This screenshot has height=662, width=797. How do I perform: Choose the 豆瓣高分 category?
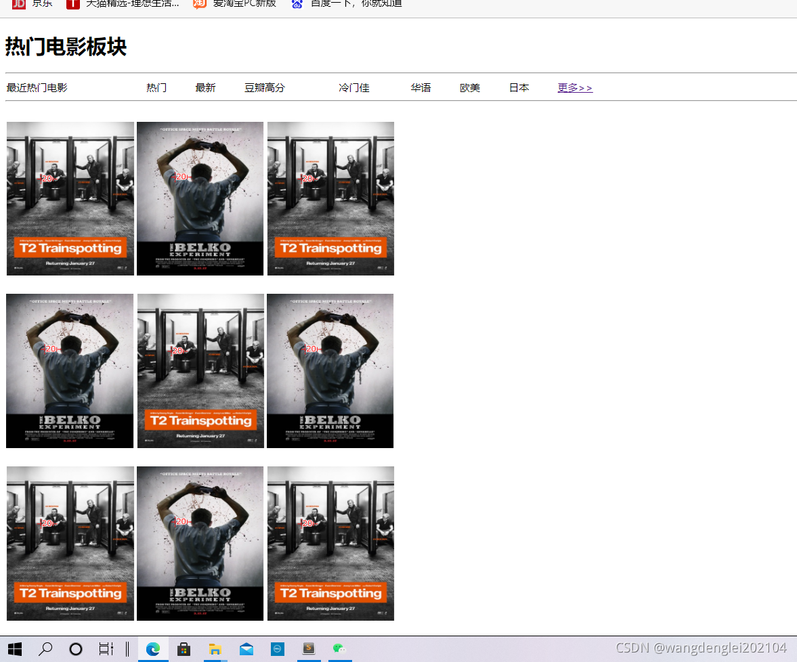click(265, 88)
